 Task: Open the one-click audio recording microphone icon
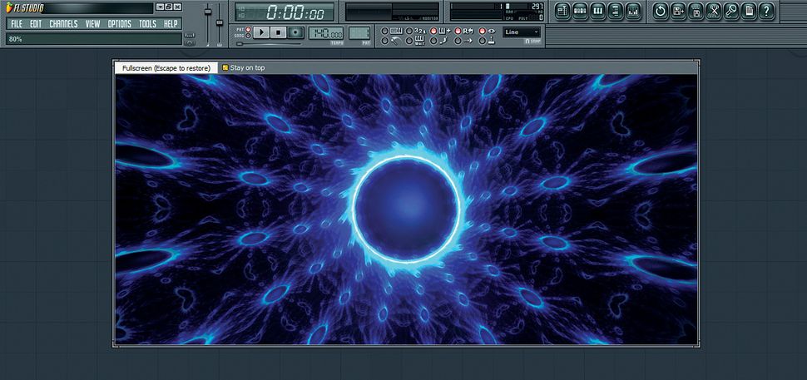[x=731, y=11]
